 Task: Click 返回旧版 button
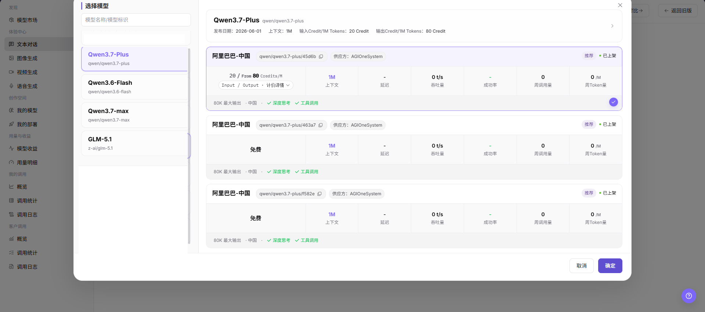tap(677, 11)
